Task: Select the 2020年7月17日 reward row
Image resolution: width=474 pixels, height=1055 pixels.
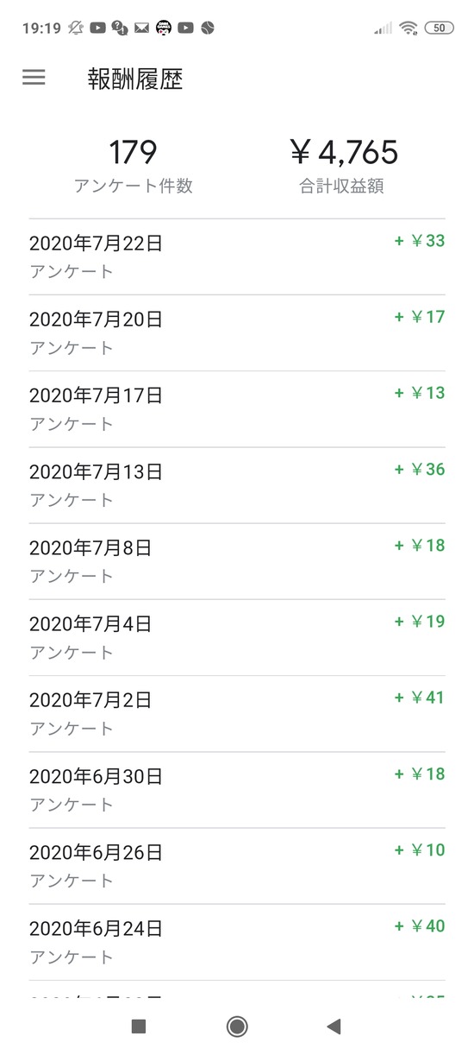Action: pos(237,409)
